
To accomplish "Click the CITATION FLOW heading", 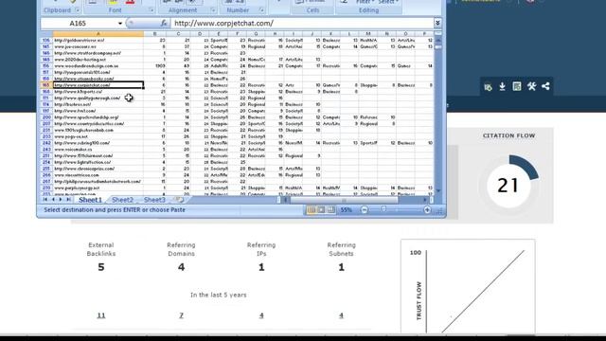I will 508,135.
